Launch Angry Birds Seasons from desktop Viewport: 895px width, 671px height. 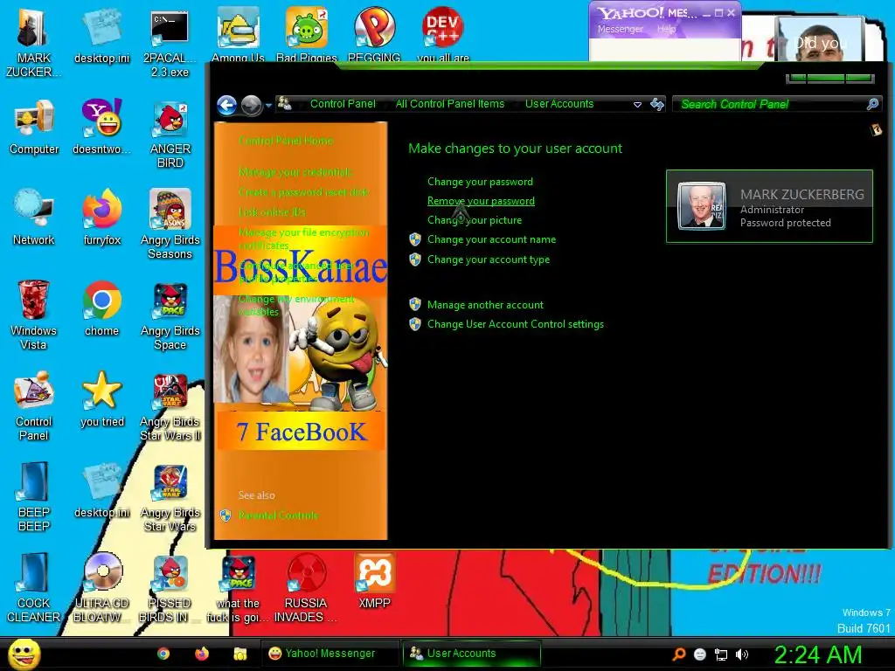pyautogui.click(x=170, y=225)
